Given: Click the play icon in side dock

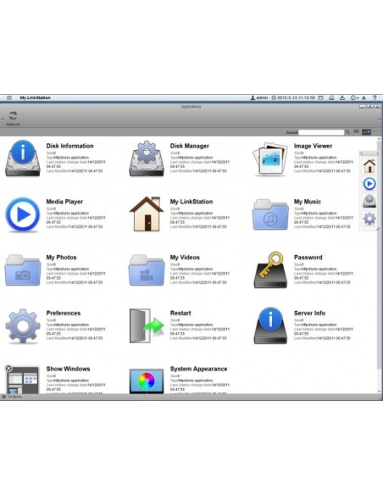Looking at the screenshot, I should pos(369,183).
